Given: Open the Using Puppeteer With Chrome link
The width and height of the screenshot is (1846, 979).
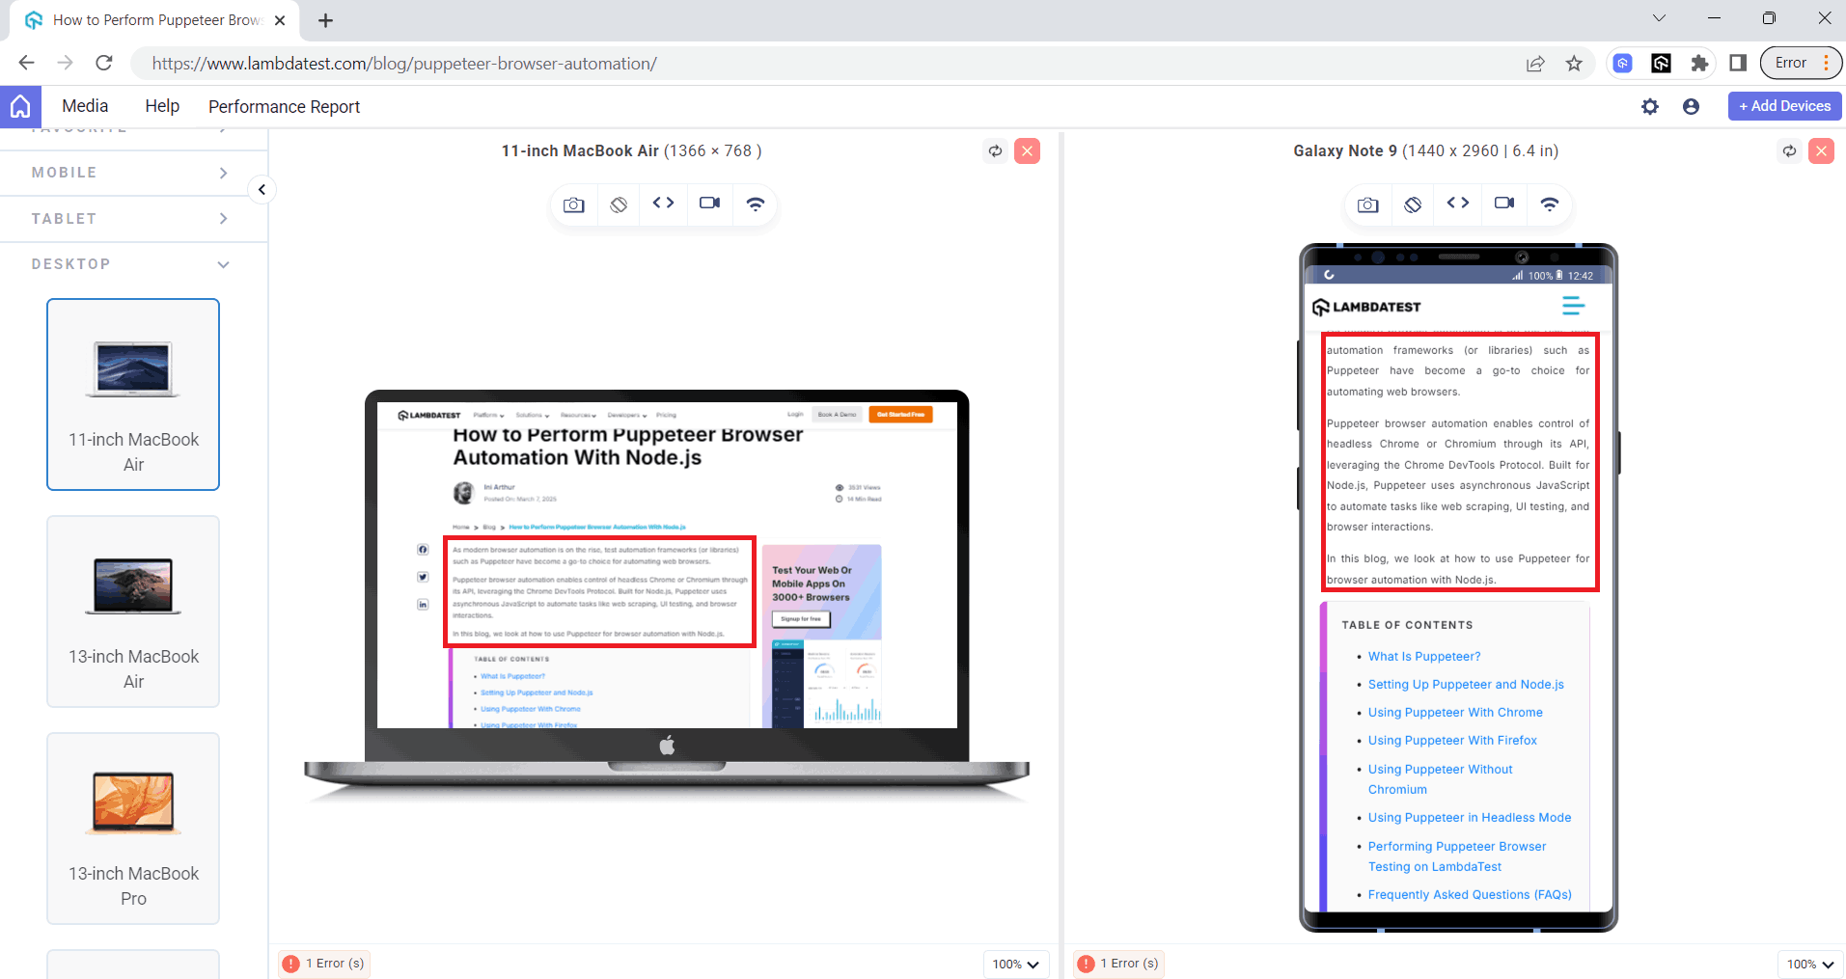Looking at the screenshot, I should (1455, 712).
